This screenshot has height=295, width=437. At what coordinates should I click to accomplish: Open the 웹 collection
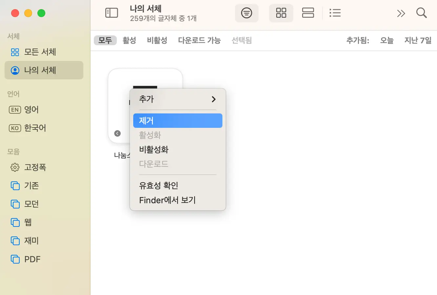click(44, 222)
